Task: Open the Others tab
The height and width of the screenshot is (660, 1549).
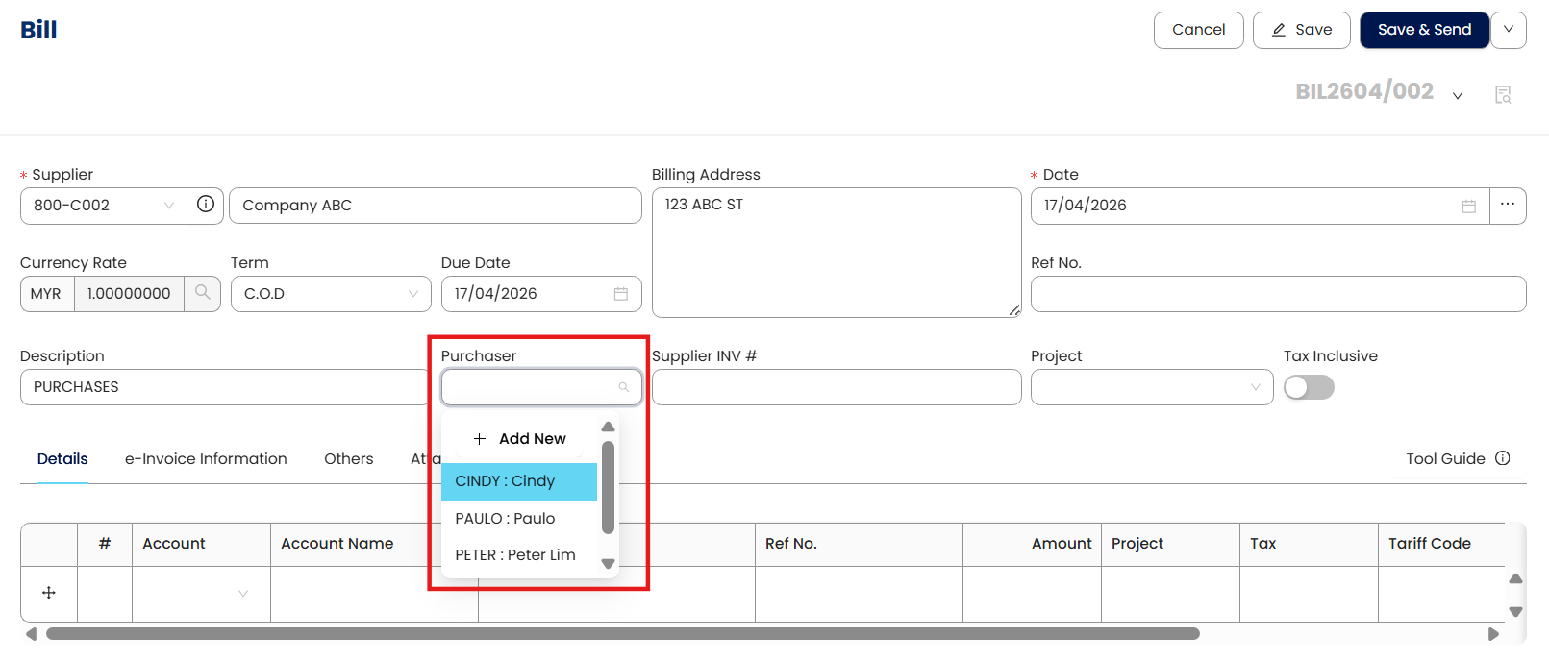Action: [x=348, y=458]
